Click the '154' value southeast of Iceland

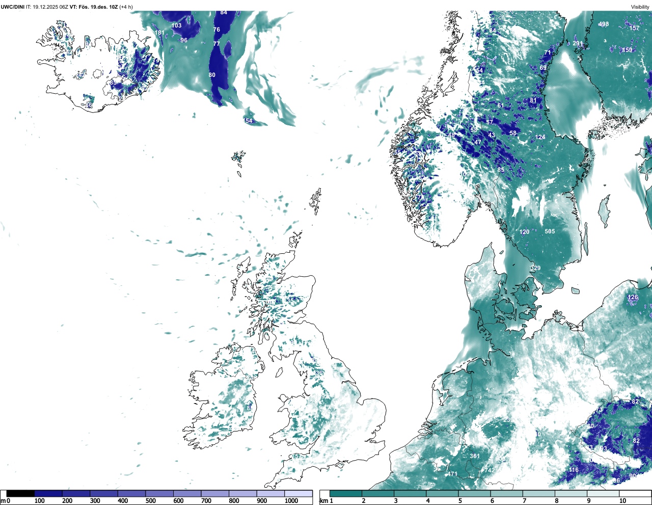(x=248, y=121)
